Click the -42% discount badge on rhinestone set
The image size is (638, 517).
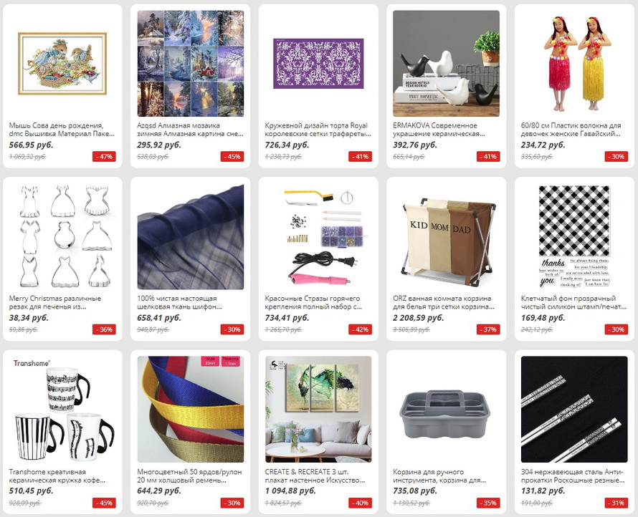click(360, 329)
